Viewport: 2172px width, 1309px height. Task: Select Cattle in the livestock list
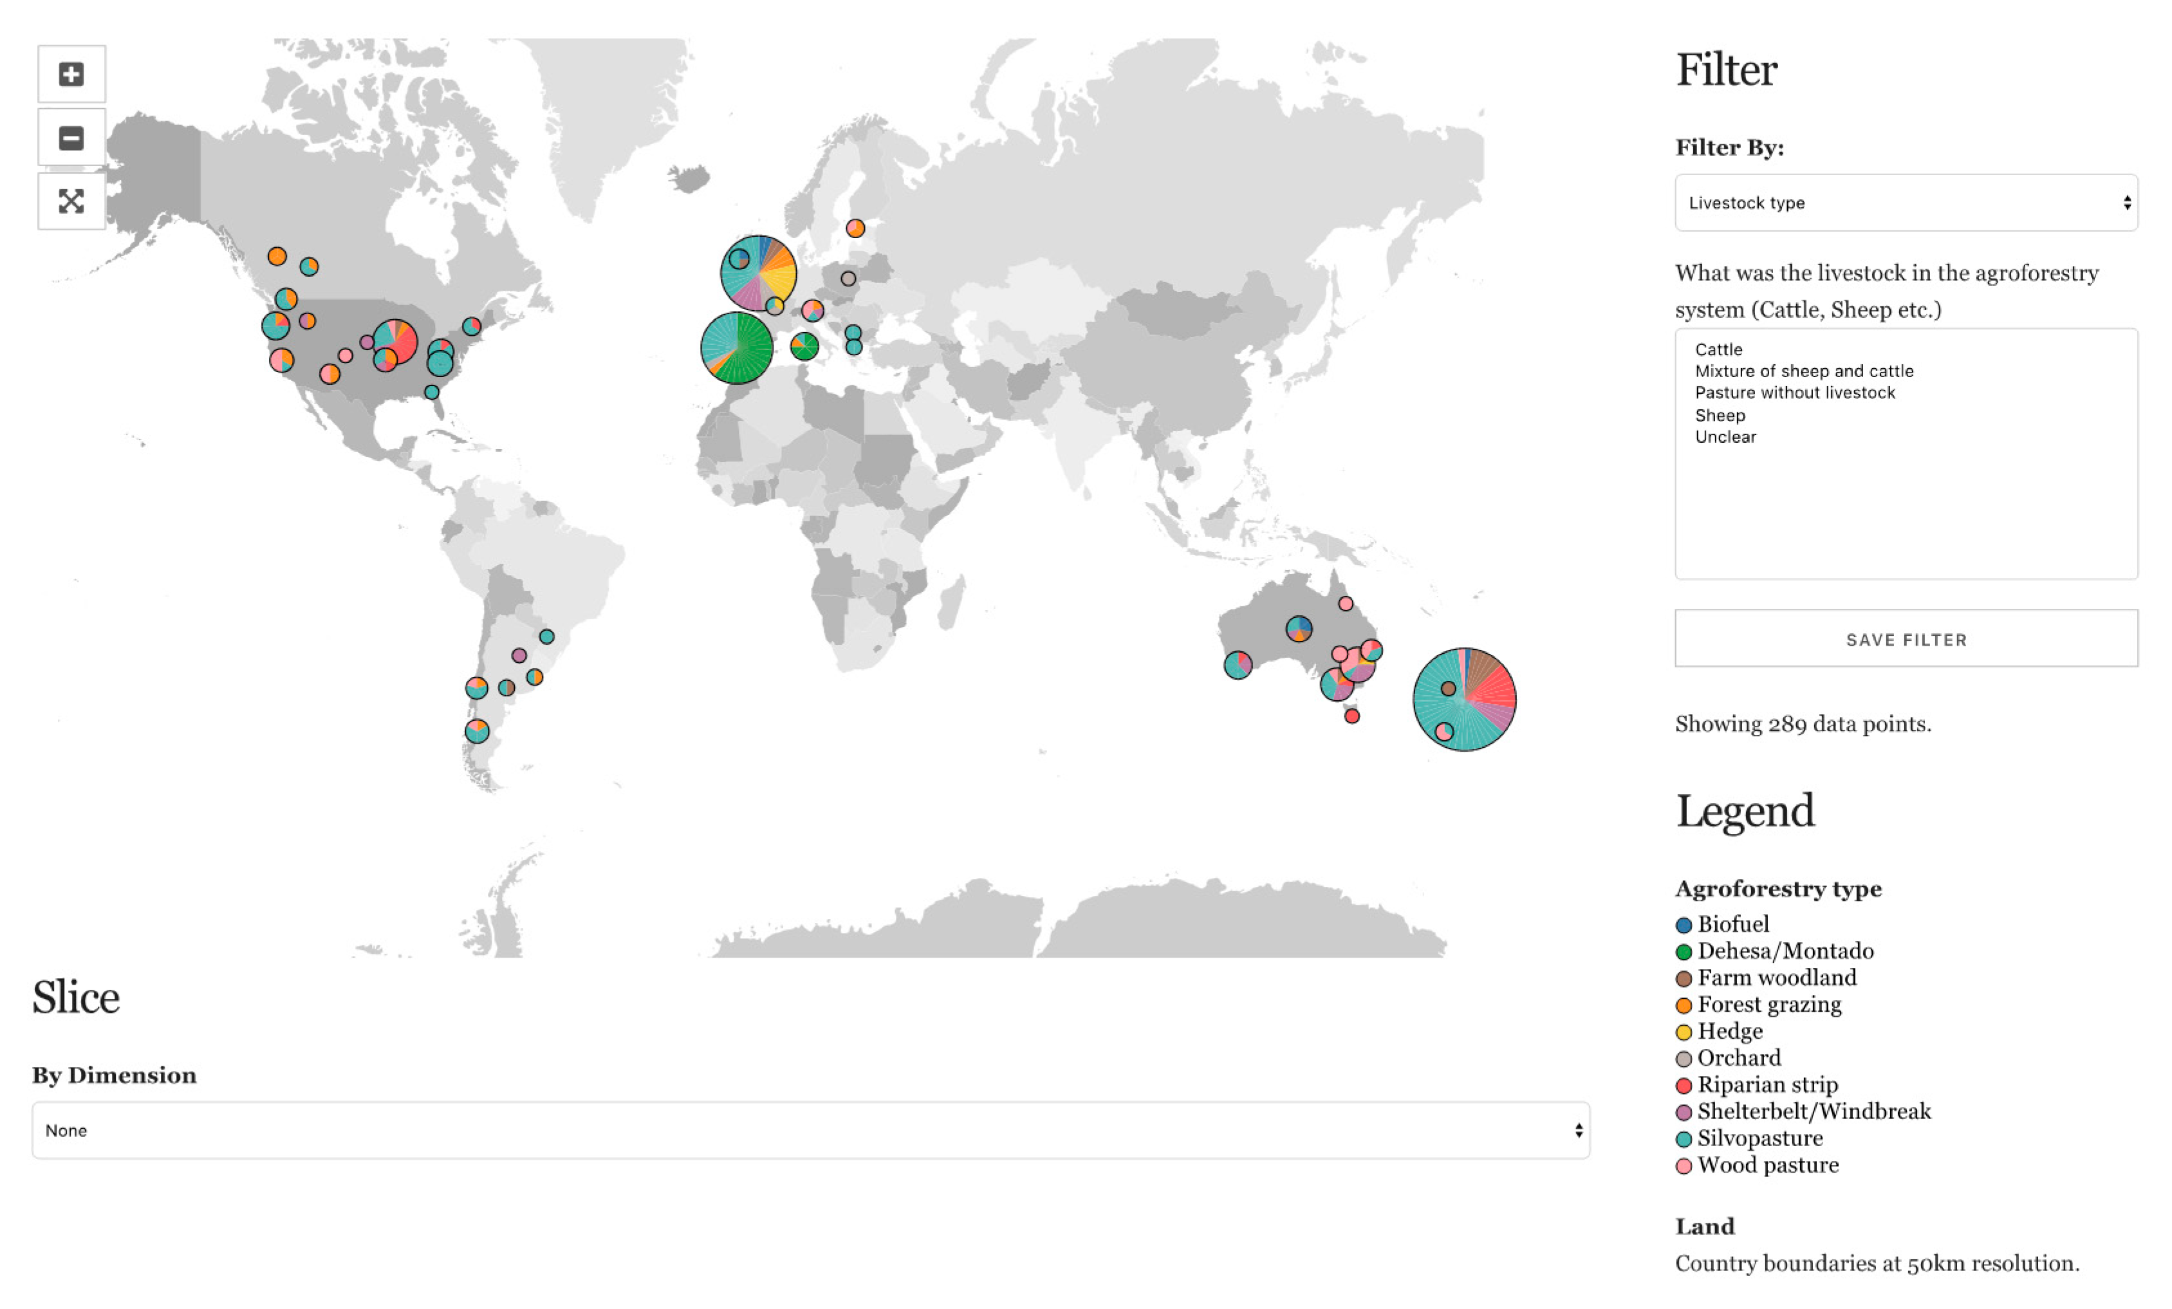pos(1718,349)
